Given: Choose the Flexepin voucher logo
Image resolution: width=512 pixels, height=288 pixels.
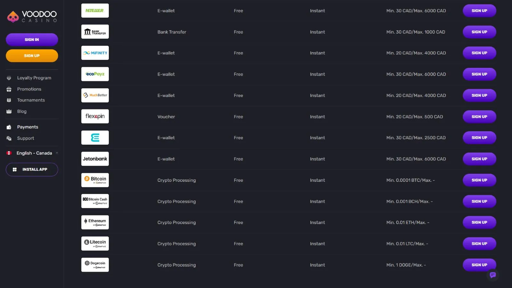Looking at the screenshot, I should click(95, 116).
